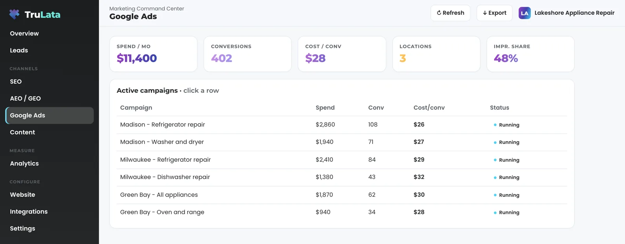625x244 pixels.
Task: Click the 34 conversions cell
Action: tap(371, 212)
